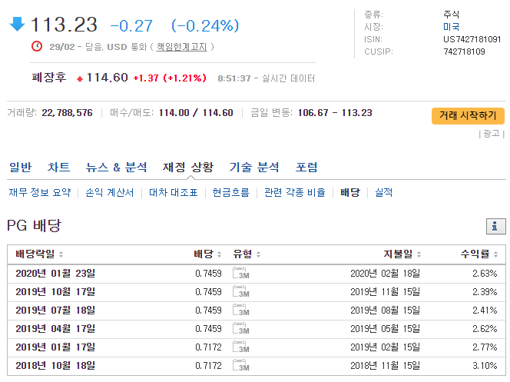
Task: Click the day range 106.67 - 113.23
Action: (x=335, y=113)
